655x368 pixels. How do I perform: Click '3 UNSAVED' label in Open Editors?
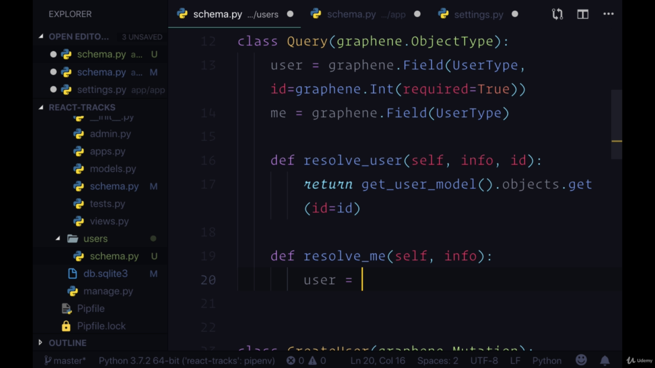pyautogui.click(x=142, y=37)
